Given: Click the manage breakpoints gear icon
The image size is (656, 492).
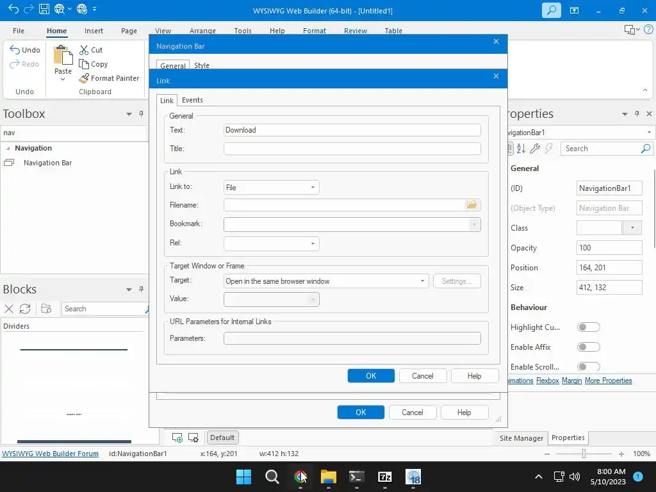Looking at the screenshot, I should pos(193,438).
